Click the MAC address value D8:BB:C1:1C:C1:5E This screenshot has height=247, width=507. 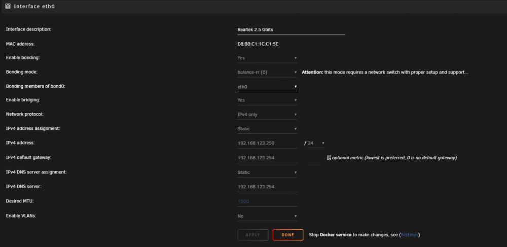pos(258,44)
